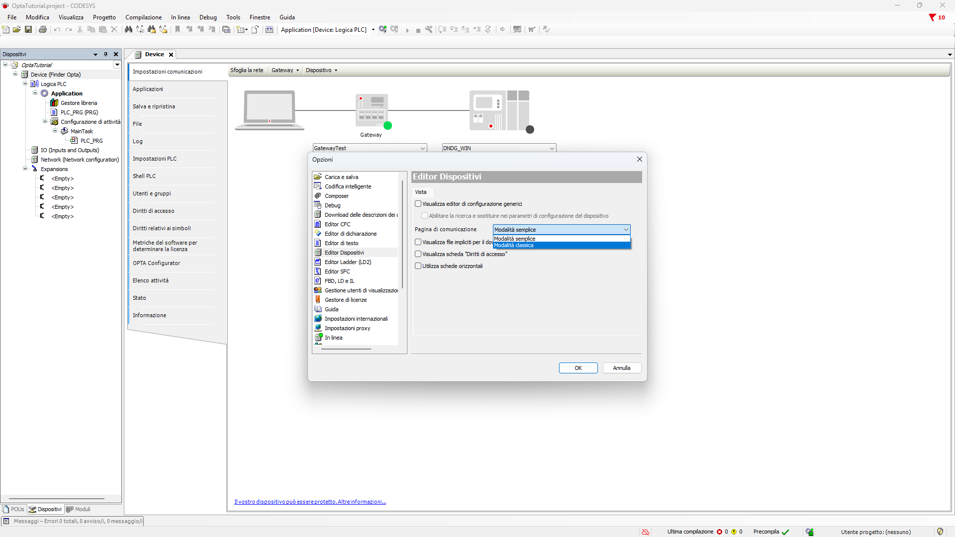Switch to the POUs tab
The image size is (955, 537).
click(13, 509)
